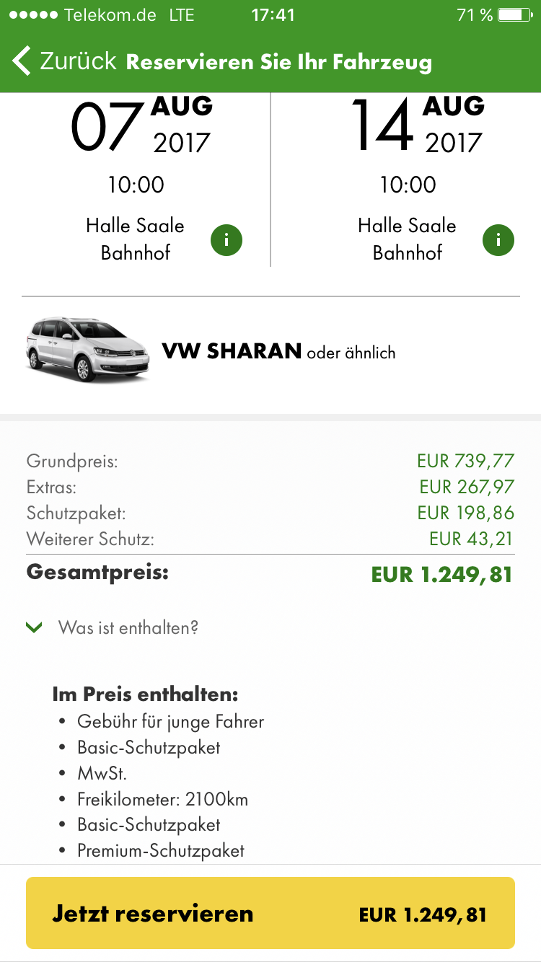
Task: Open return station info icon
Action: [498, 240]
